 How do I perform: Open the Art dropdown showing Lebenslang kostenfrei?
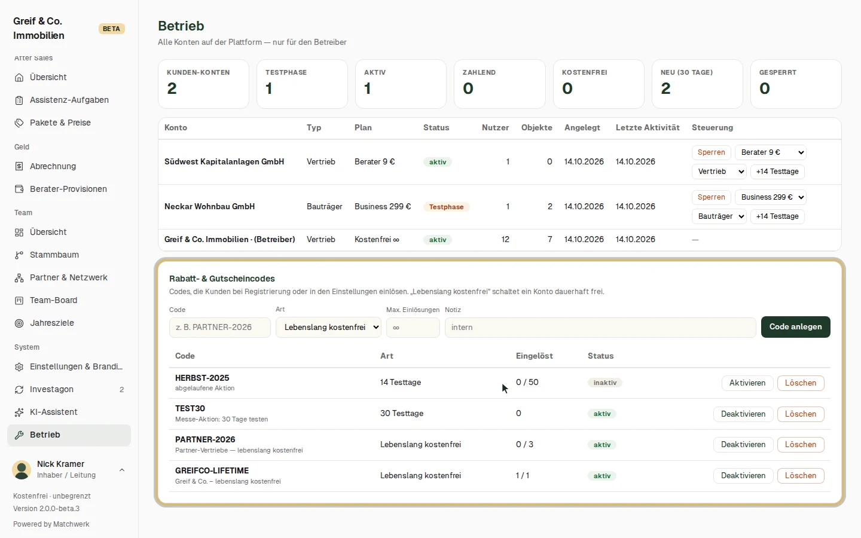pos(328,328)
